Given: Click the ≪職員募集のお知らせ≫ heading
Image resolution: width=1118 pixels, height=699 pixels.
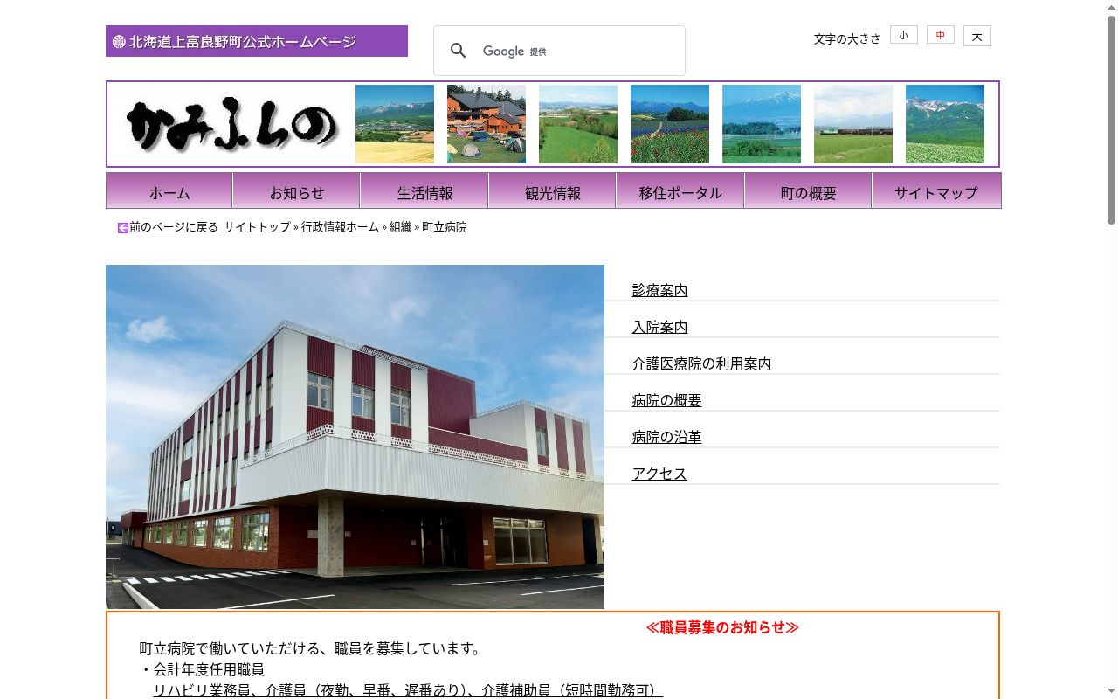Looking at the screenshot, I should tap(722, 627).
